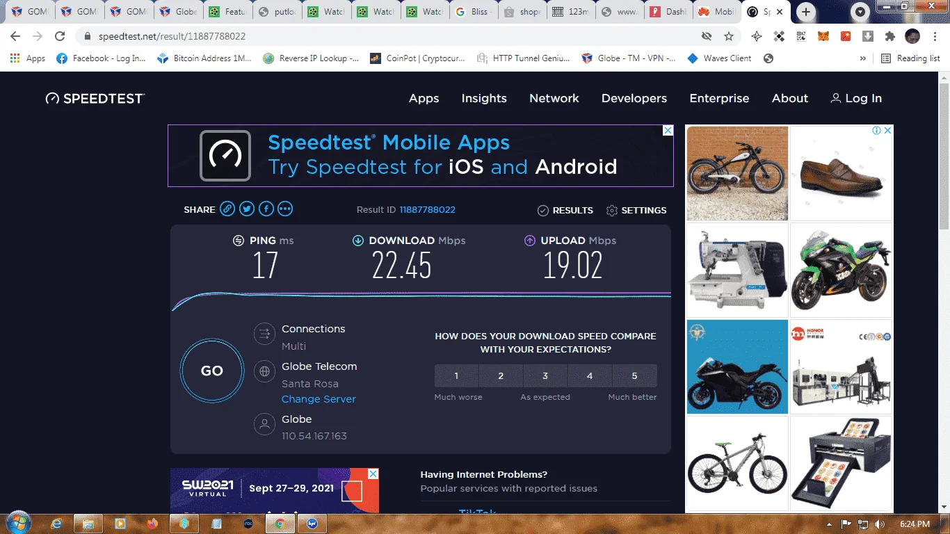Open the Facebook - Log In bookmark
Viewport: 950px width, 534px height.
tap(101, 58)
